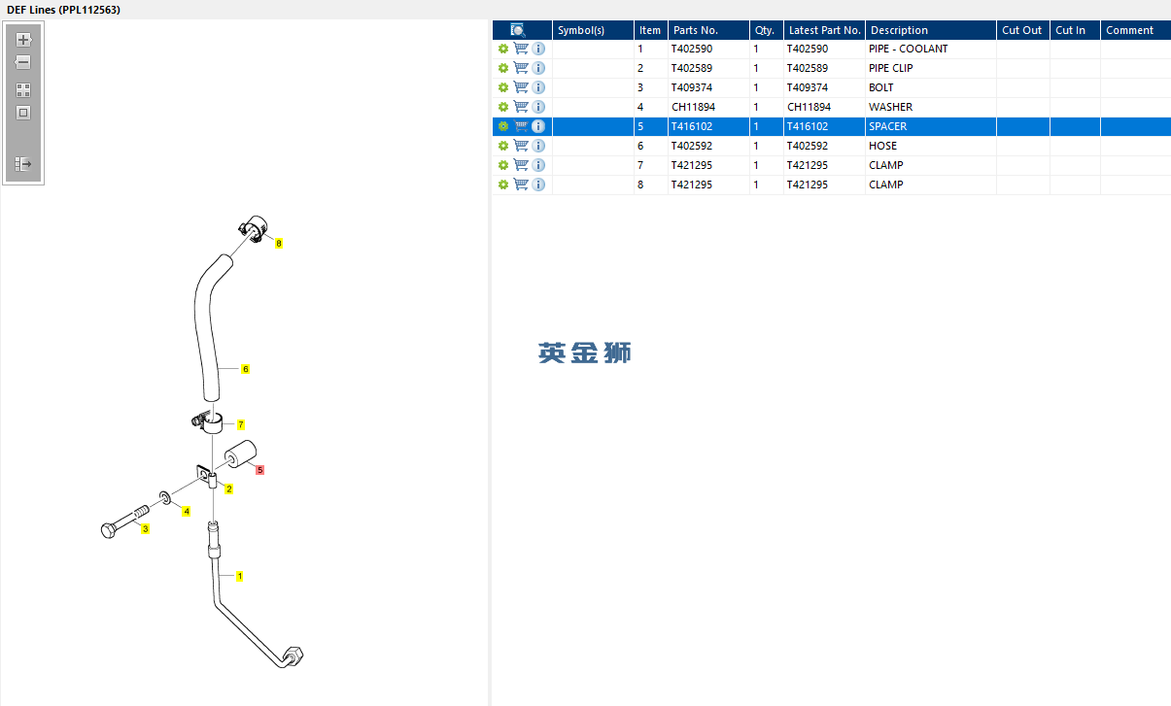Add SPACER T416102 to cart
The image size is (1171, 706).
[x=521, y=126]
